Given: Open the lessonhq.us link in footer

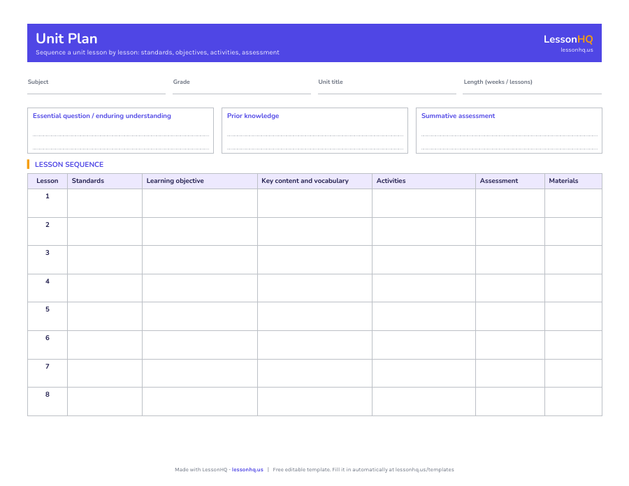Looking at the screenshot, I should 247,469.
